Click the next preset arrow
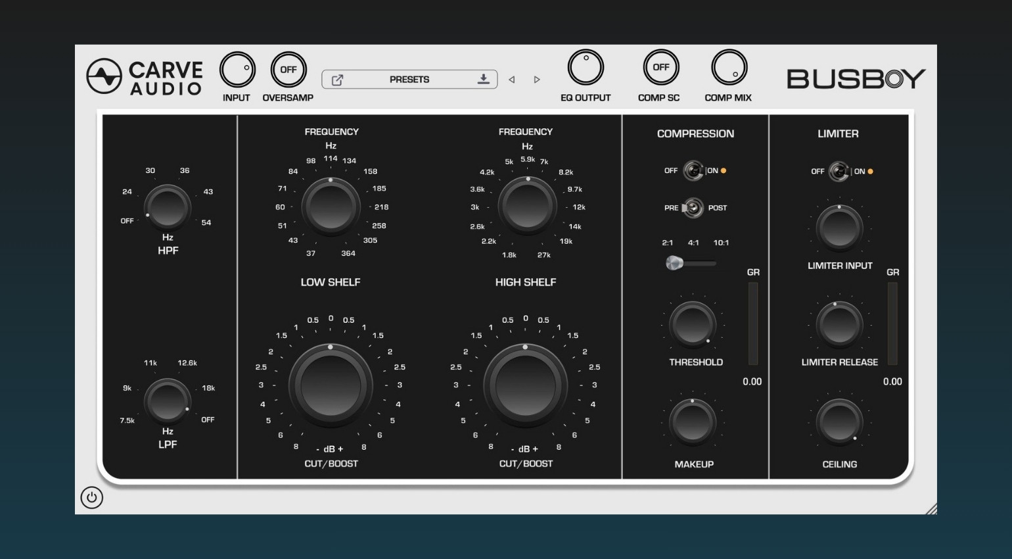 [537, 79]
